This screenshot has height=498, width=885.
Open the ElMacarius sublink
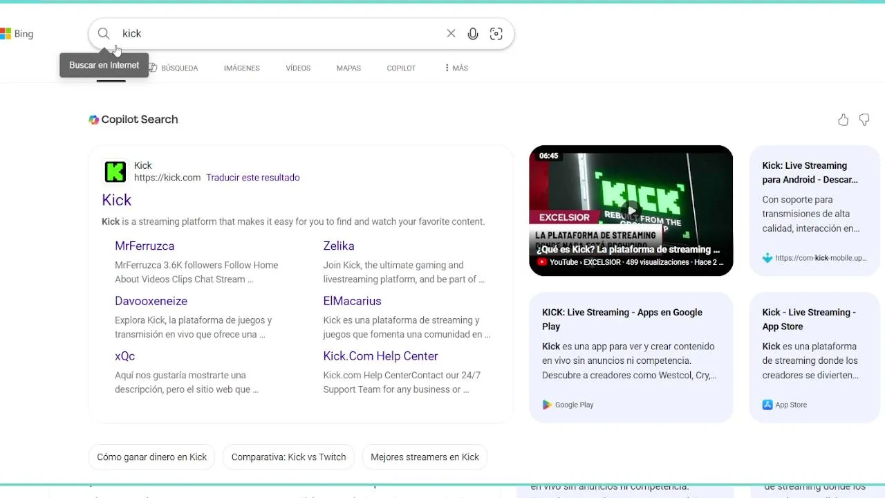click(x=352, y=301)
